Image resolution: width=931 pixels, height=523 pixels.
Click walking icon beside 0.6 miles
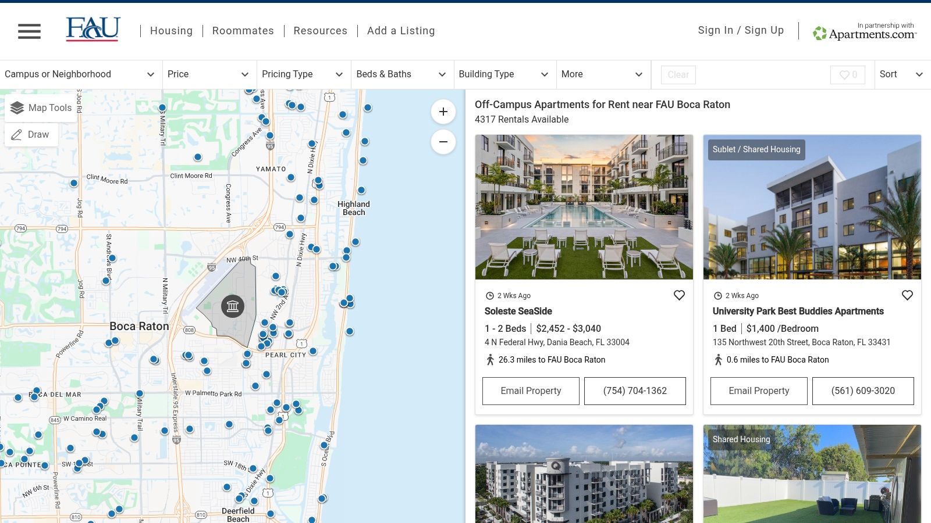pos(719,360)
